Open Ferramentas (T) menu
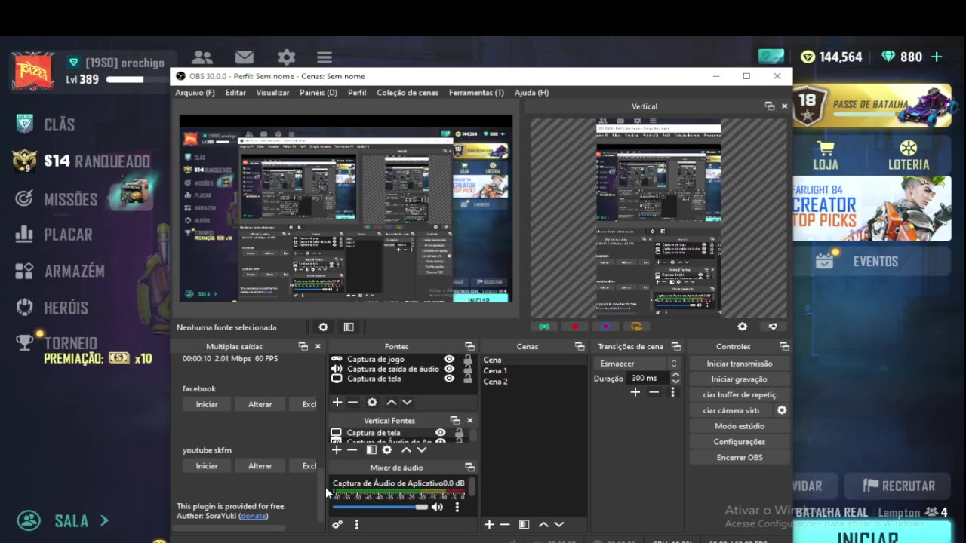The width and height of the screenshot is (966, 543). click(x=476, y=93)
